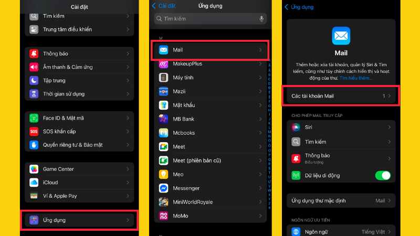Tap the MoMo app icon
This screenshot has height=236, width=420.
[x=163, y=216]
